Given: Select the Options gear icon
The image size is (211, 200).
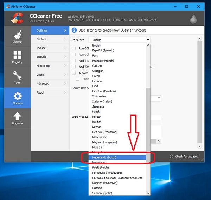Looking at the screenshot, I should tap(18, 96).
